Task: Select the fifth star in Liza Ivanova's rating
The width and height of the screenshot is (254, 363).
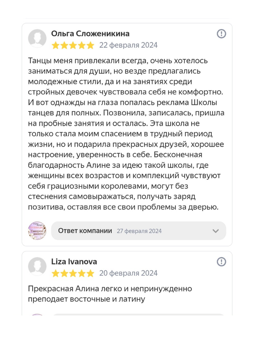Action: 90,273
